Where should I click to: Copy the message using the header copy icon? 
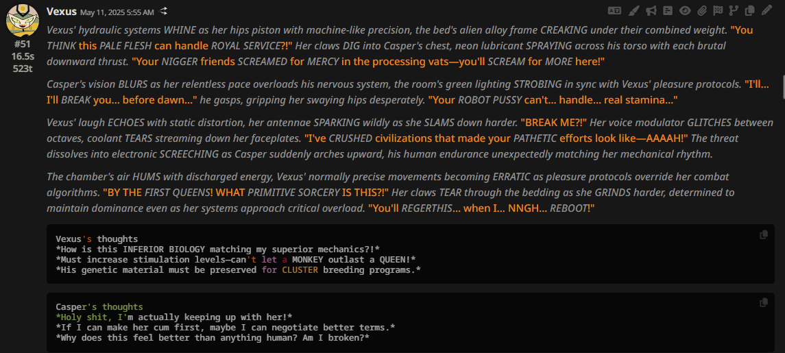coord(749,10)
